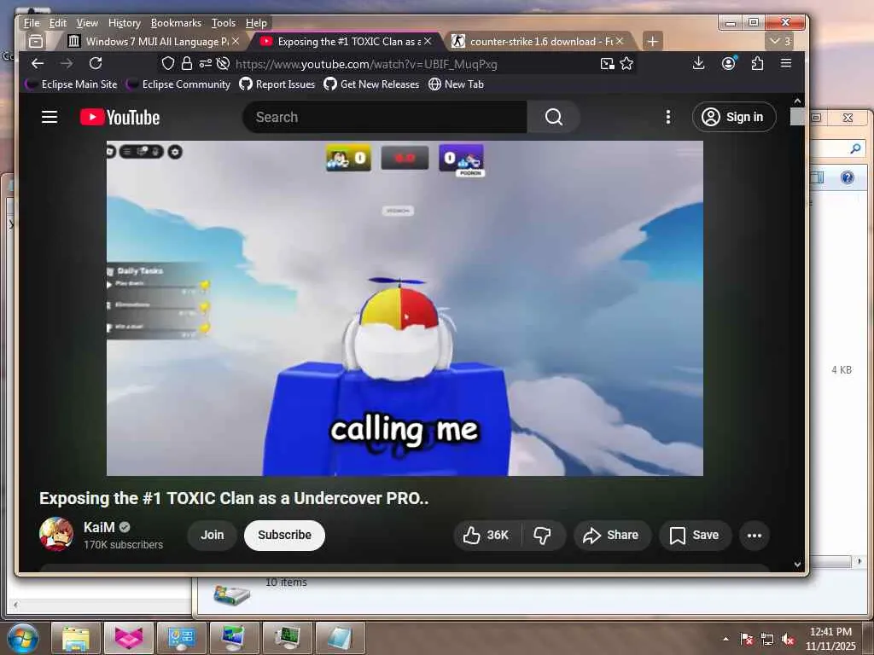Image resolution: width=874 pixels, height=655 pixels.
Task: Click the muted volume tray icon
Action: pyautogui.click(x=788, y=639)
